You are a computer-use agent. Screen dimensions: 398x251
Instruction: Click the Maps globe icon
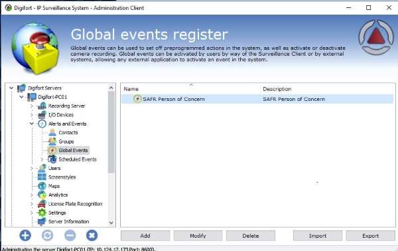[42, 186]
